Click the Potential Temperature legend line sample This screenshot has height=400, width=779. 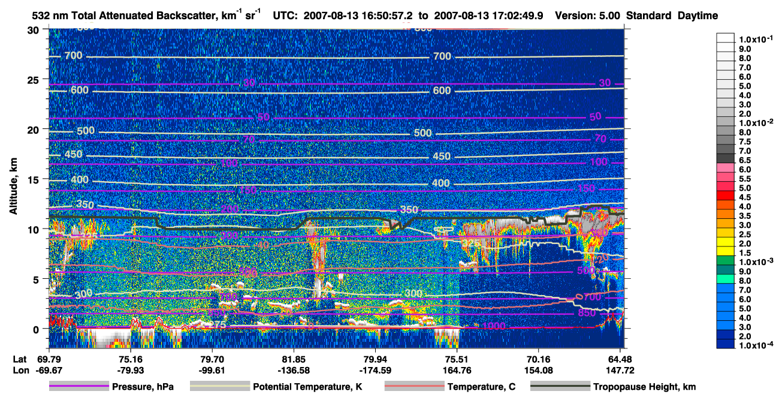219,387
